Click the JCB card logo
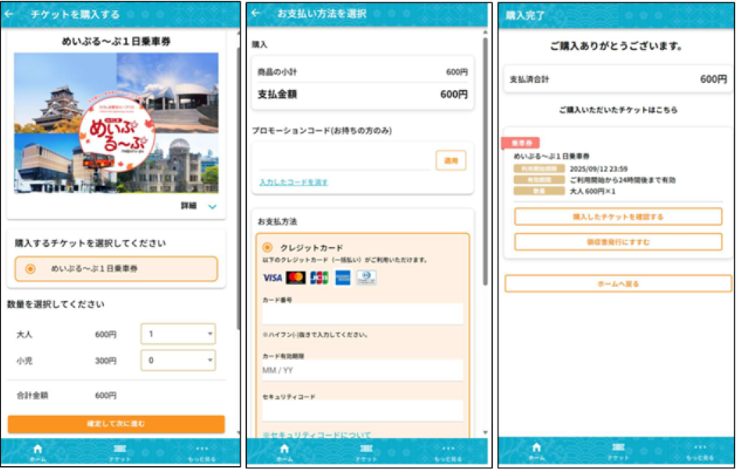This screenshot has height=470, width=739. click(319, 278)
